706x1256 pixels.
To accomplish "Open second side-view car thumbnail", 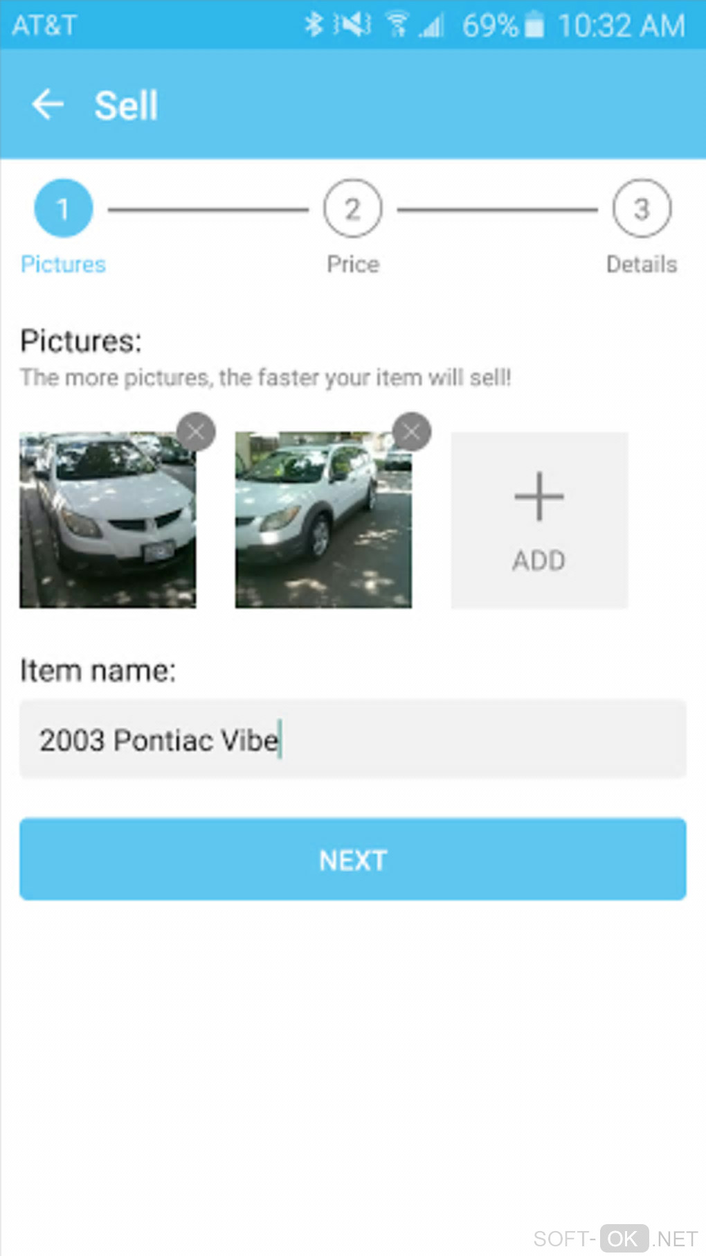I will [323, 520].
